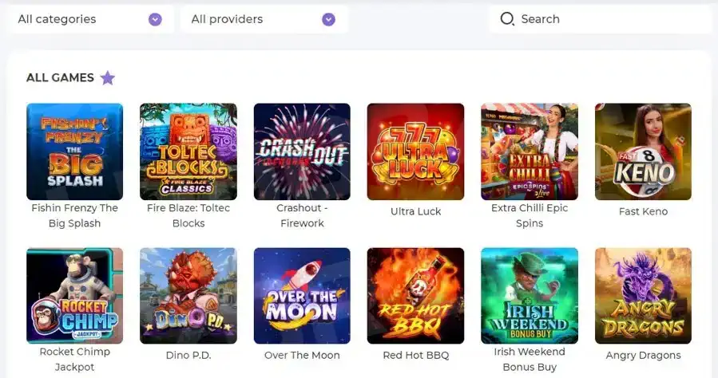Screen dimensions: 718x378
Task: Open the All categories dropdown
Action: pyautogui.click(x=91, y=19)
